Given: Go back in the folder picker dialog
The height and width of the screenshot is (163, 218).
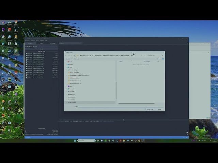Looking at the screenshot, I should click(66, 56).
